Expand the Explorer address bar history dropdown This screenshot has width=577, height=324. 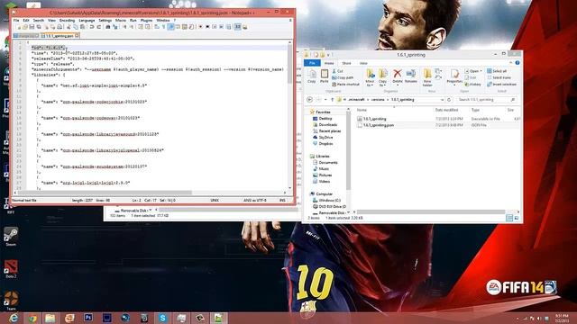[442, 100]
